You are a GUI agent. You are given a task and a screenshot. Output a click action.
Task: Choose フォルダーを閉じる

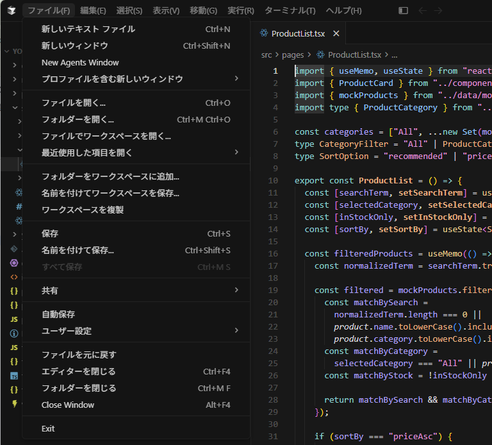[136, 388]
